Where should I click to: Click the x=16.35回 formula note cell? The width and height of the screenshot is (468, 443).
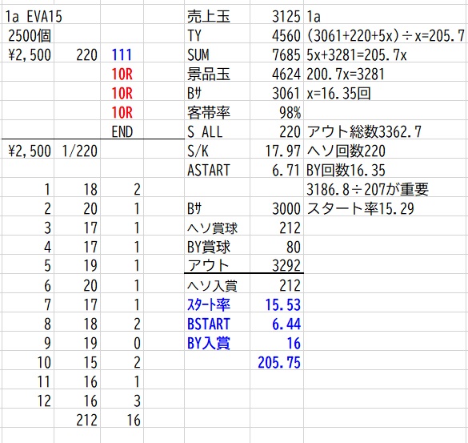(x=338, y=93)
